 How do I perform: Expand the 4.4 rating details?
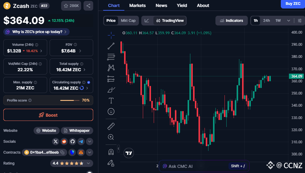coord(88,163)
